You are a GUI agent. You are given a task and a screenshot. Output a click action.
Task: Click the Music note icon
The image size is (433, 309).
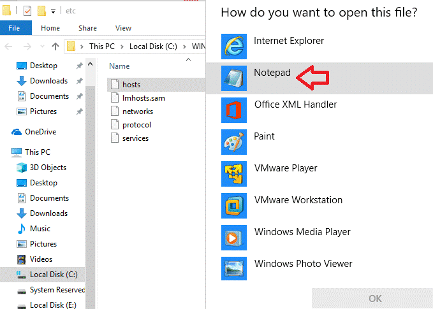21,229
